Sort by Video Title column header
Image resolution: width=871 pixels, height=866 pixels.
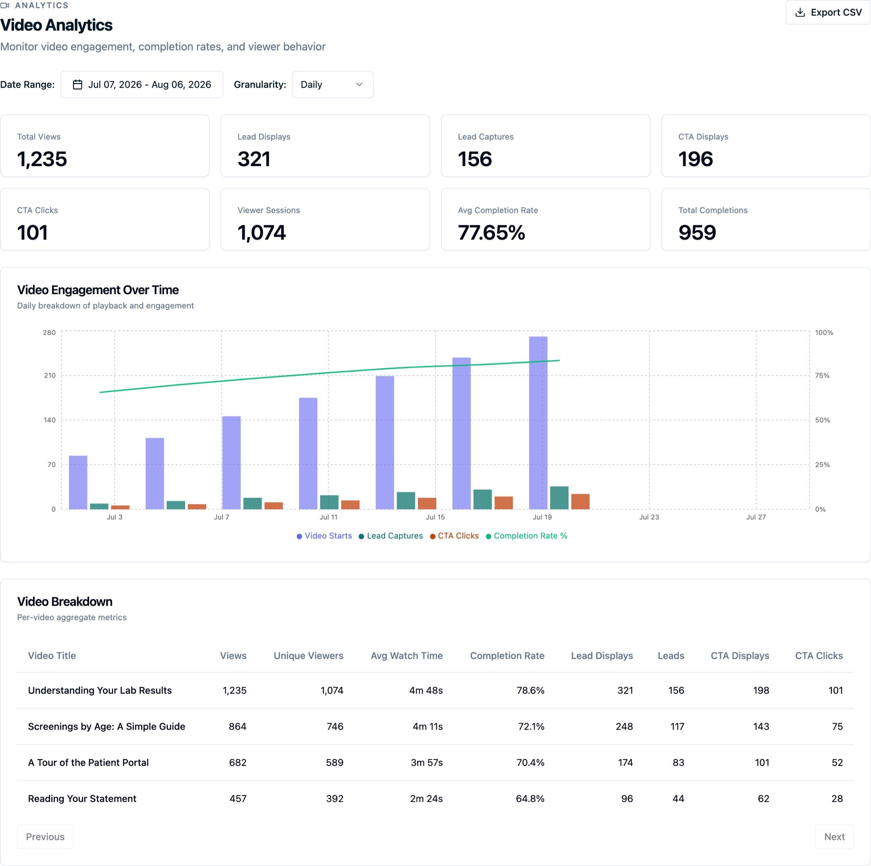pos(52,655)
